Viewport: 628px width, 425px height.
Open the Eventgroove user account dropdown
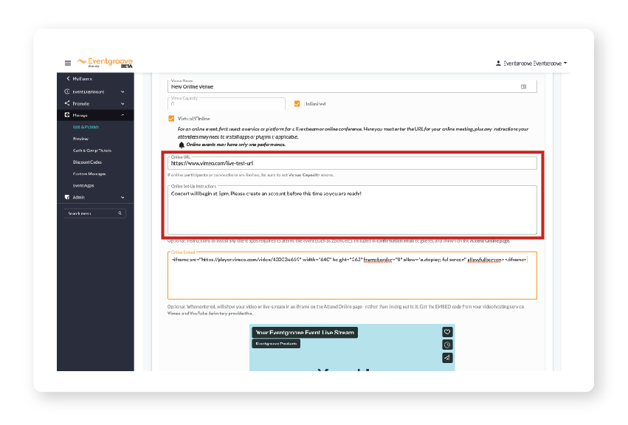point(531,63)
